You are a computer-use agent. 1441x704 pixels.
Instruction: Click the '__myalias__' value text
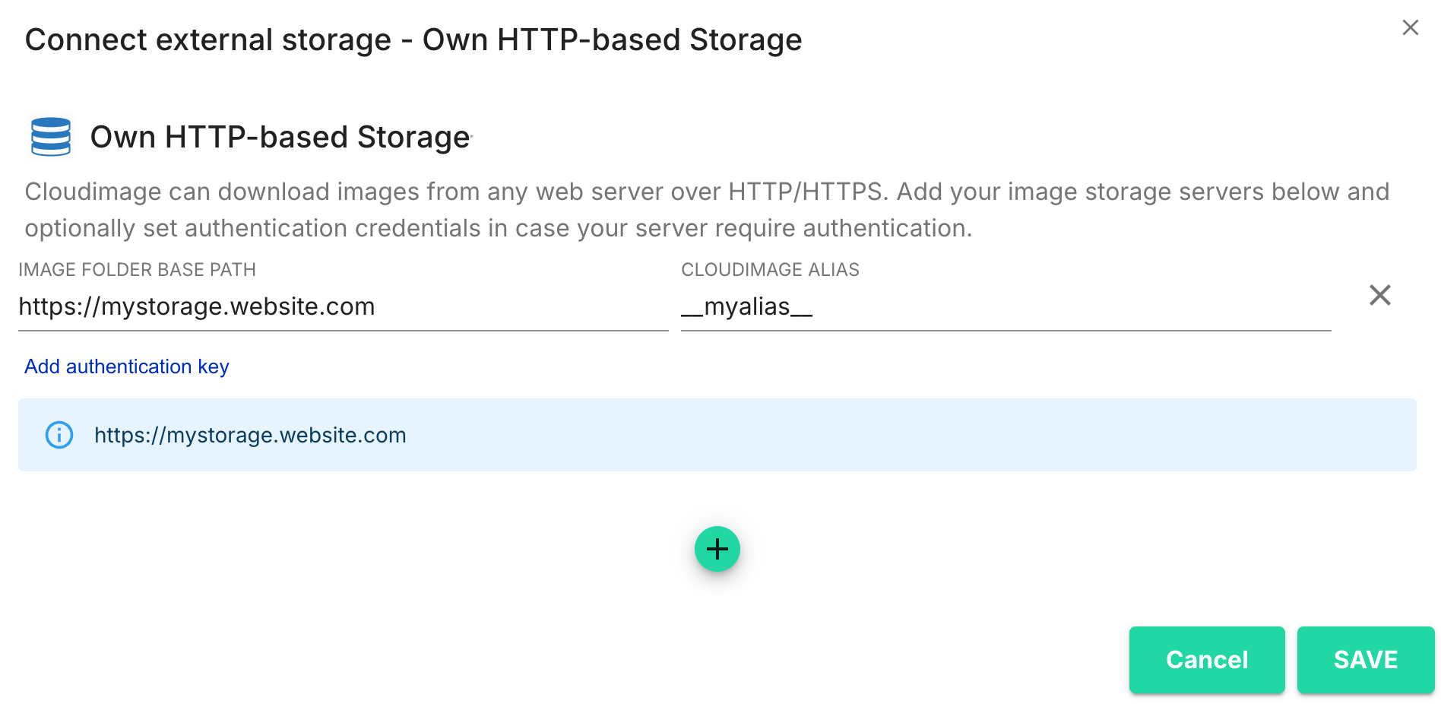point(746,307)
